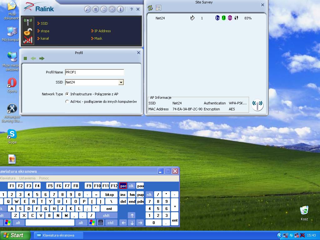Click the Ralink advanced gear icon
The image size is (320, 240).
(112, 9)
